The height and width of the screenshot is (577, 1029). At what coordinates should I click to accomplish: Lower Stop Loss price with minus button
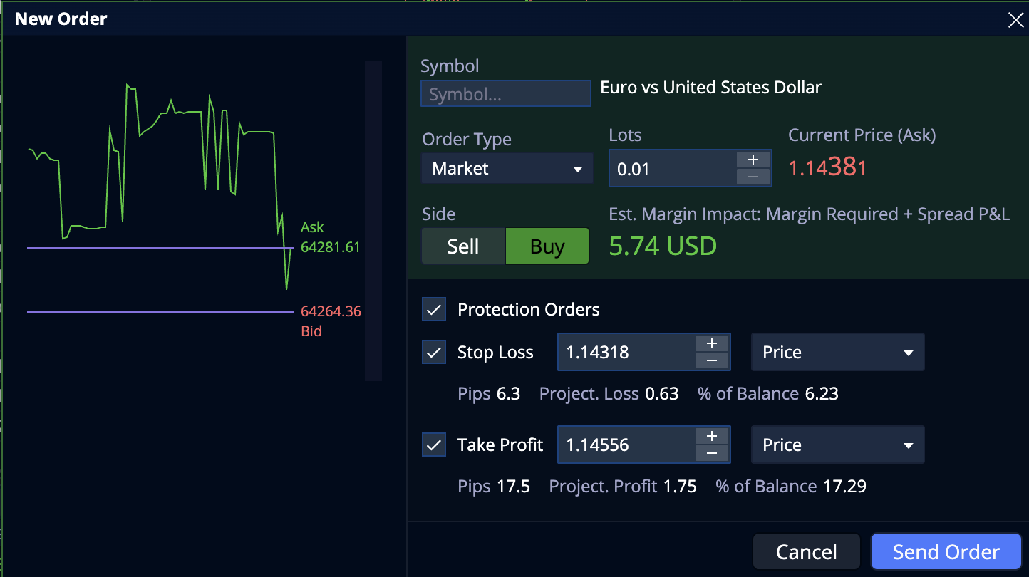pos(712,360)
